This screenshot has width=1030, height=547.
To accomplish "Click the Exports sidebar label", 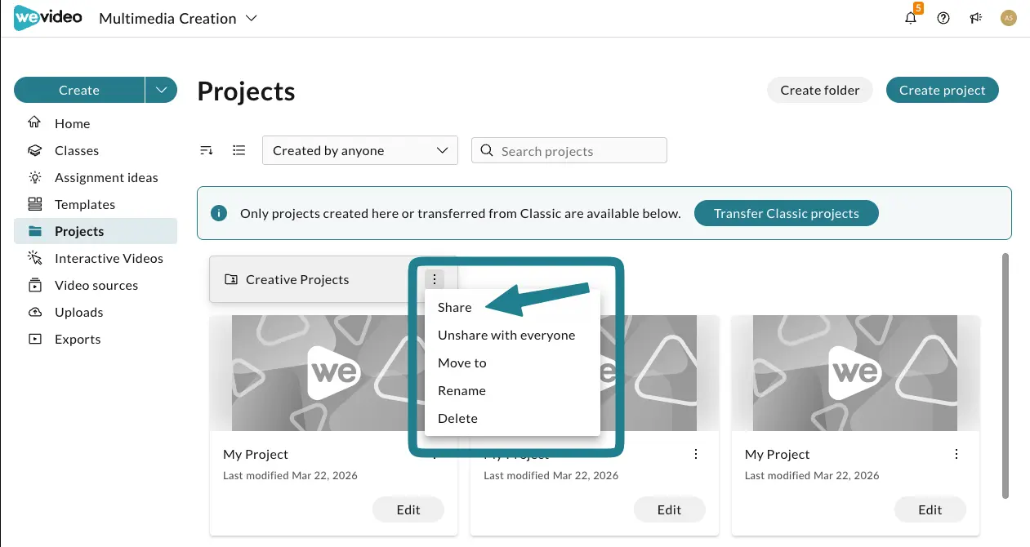I will pyautogui.click(x=78, y=339).
